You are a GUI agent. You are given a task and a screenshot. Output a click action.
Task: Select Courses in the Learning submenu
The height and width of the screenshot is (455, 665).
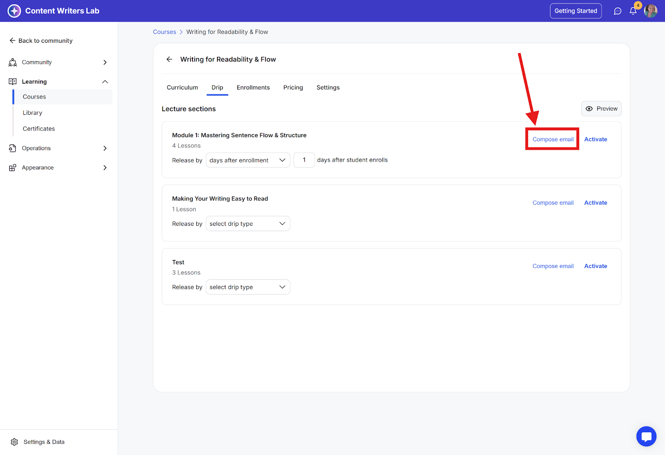[62, 97]
